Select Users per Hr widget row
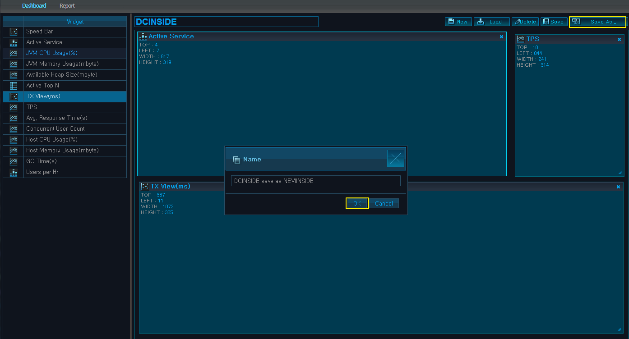Viewport: 629px width, 339px height. click(x=65, y=172)
